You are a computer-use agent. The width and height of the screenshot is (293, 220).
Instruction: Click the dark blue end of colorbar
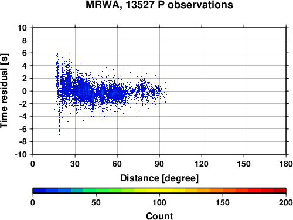[39, 191]
